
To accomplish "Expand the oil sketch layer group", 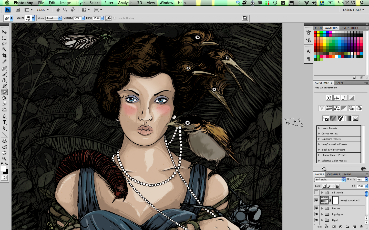I will click(x=322, y=192).
